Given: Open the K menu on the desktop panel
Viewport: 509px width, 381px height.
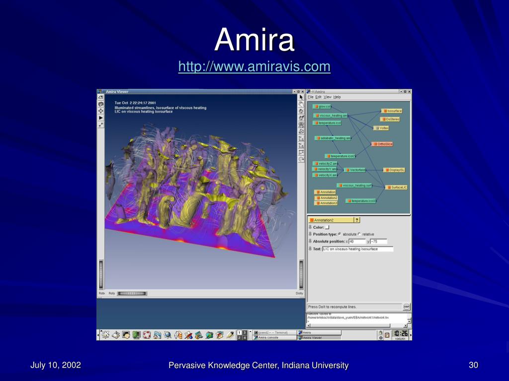Looking at the screenshot, I should pos(105,335).
